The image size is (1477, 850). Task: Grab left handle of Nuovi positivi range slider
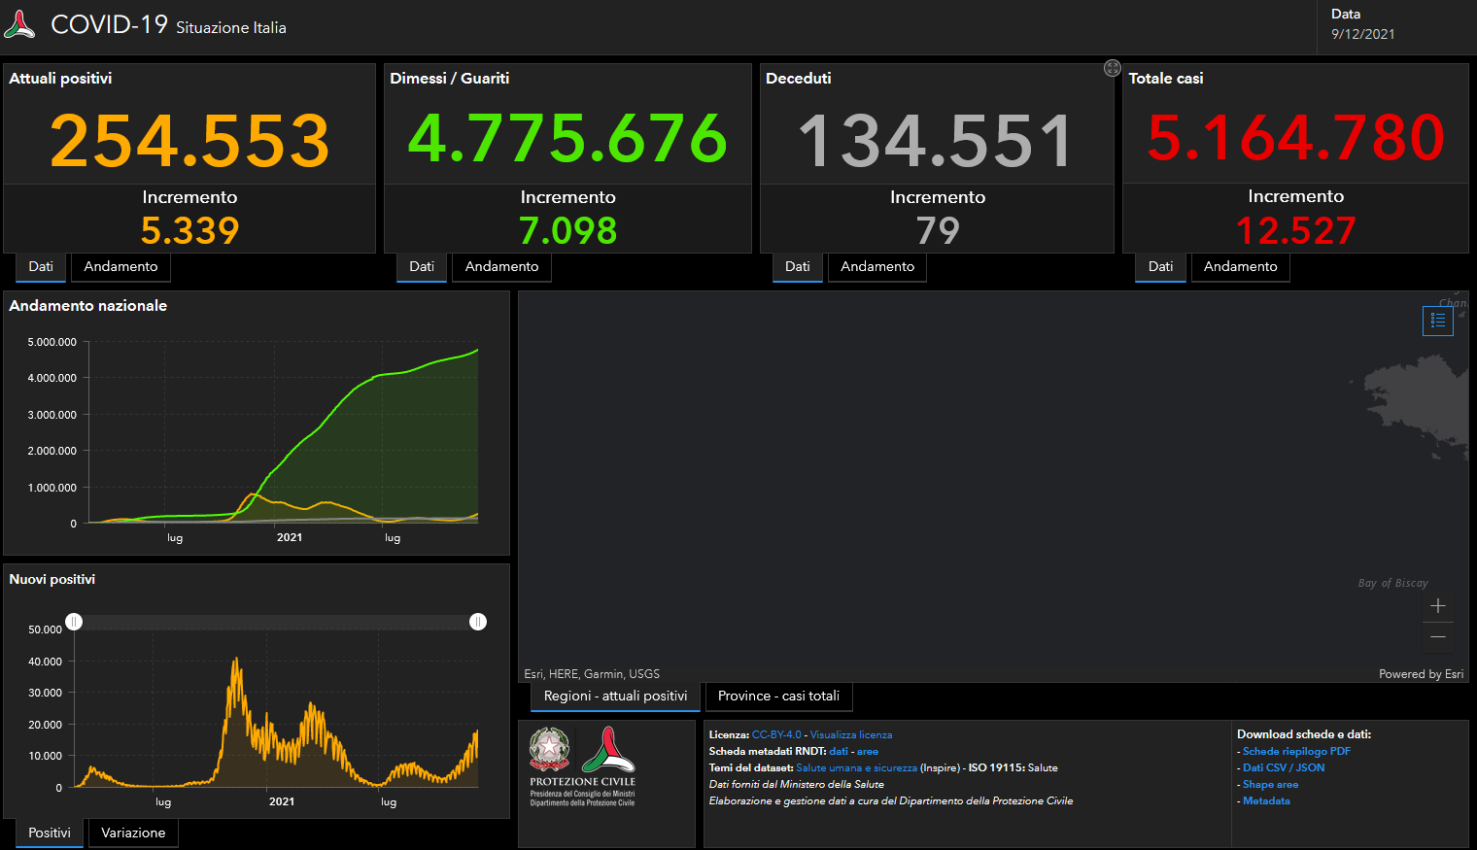(74, 622)
